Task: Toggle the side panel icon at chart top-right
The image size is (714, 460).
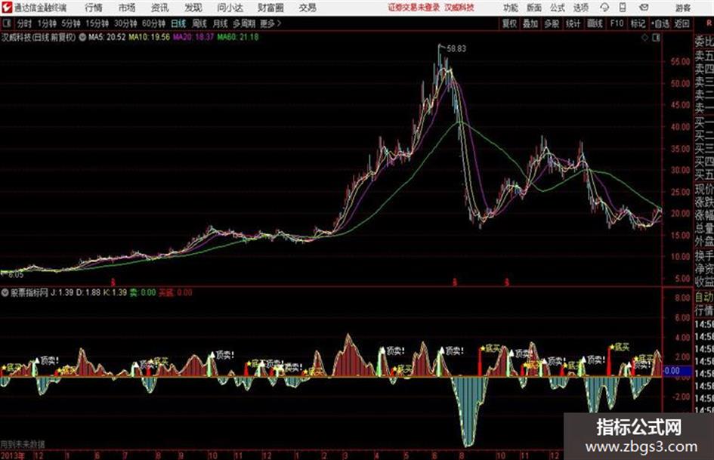Action: click(x=656, y=38)
